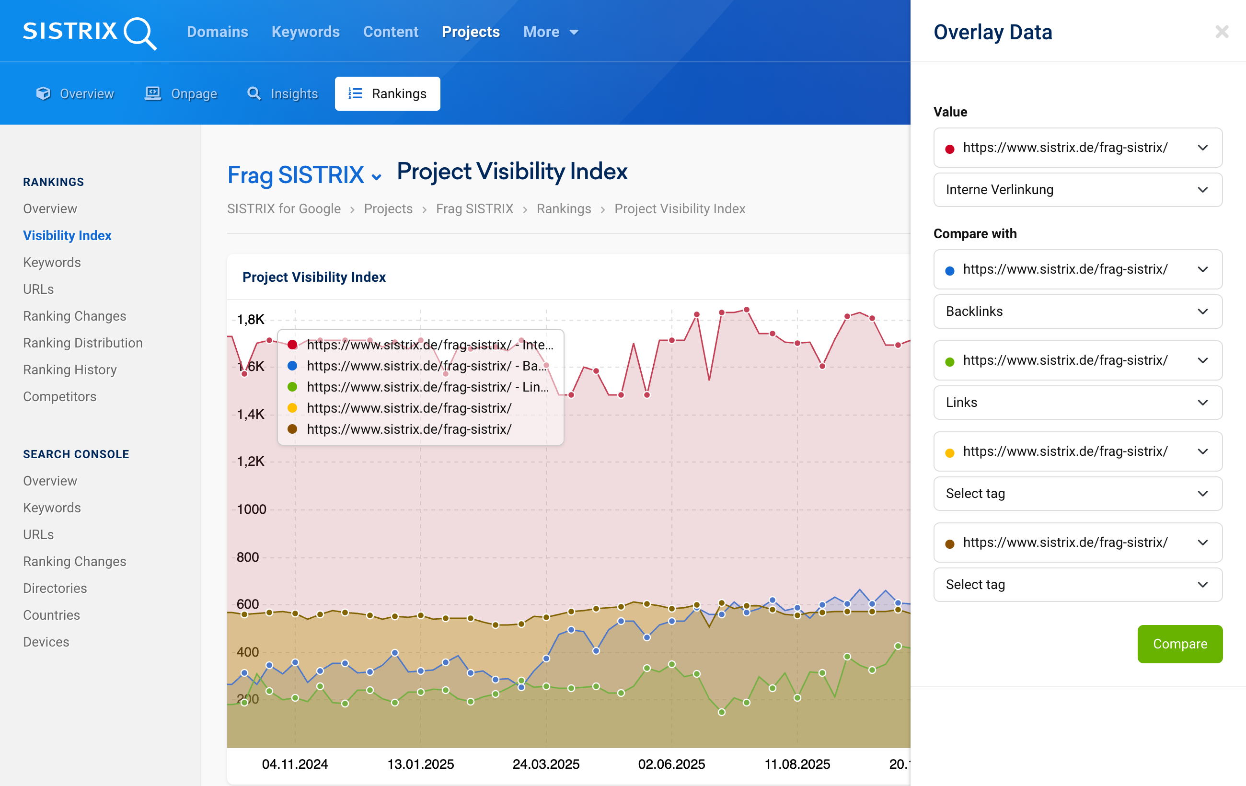Select Projects in the top menu
Image resolution: width=1246 pixels, height=786 pixels.
coord(470,32)
